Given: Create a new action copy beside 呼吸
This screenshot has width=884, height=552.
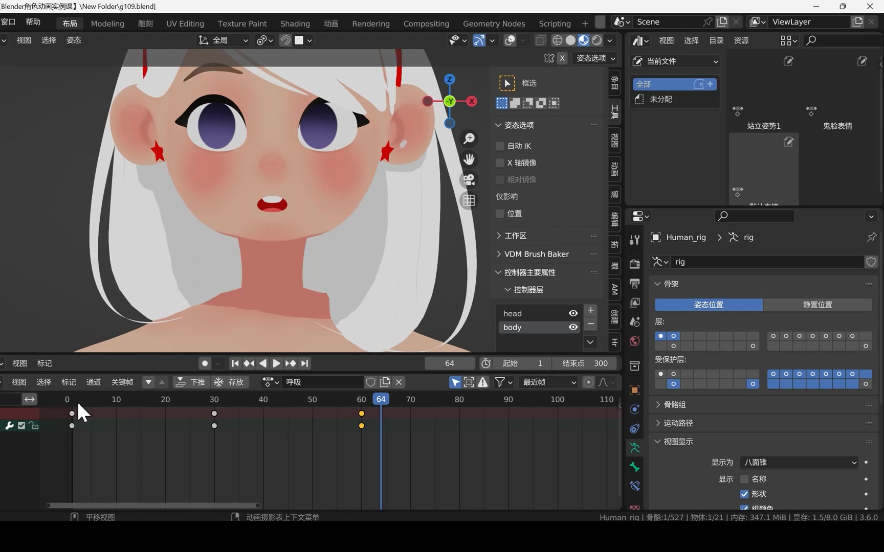Looking at the screenshot, I should tap(385, 382).
